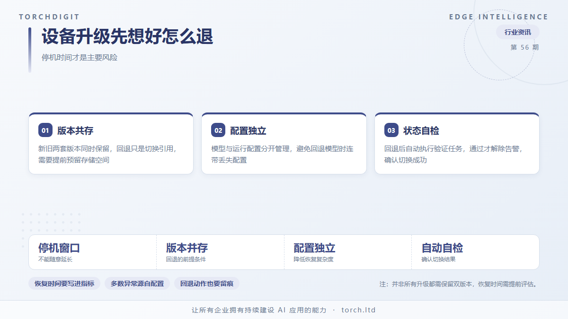Click the subtitle 停机时间才是主要风险
568x319 pixels.
point(80,58)
